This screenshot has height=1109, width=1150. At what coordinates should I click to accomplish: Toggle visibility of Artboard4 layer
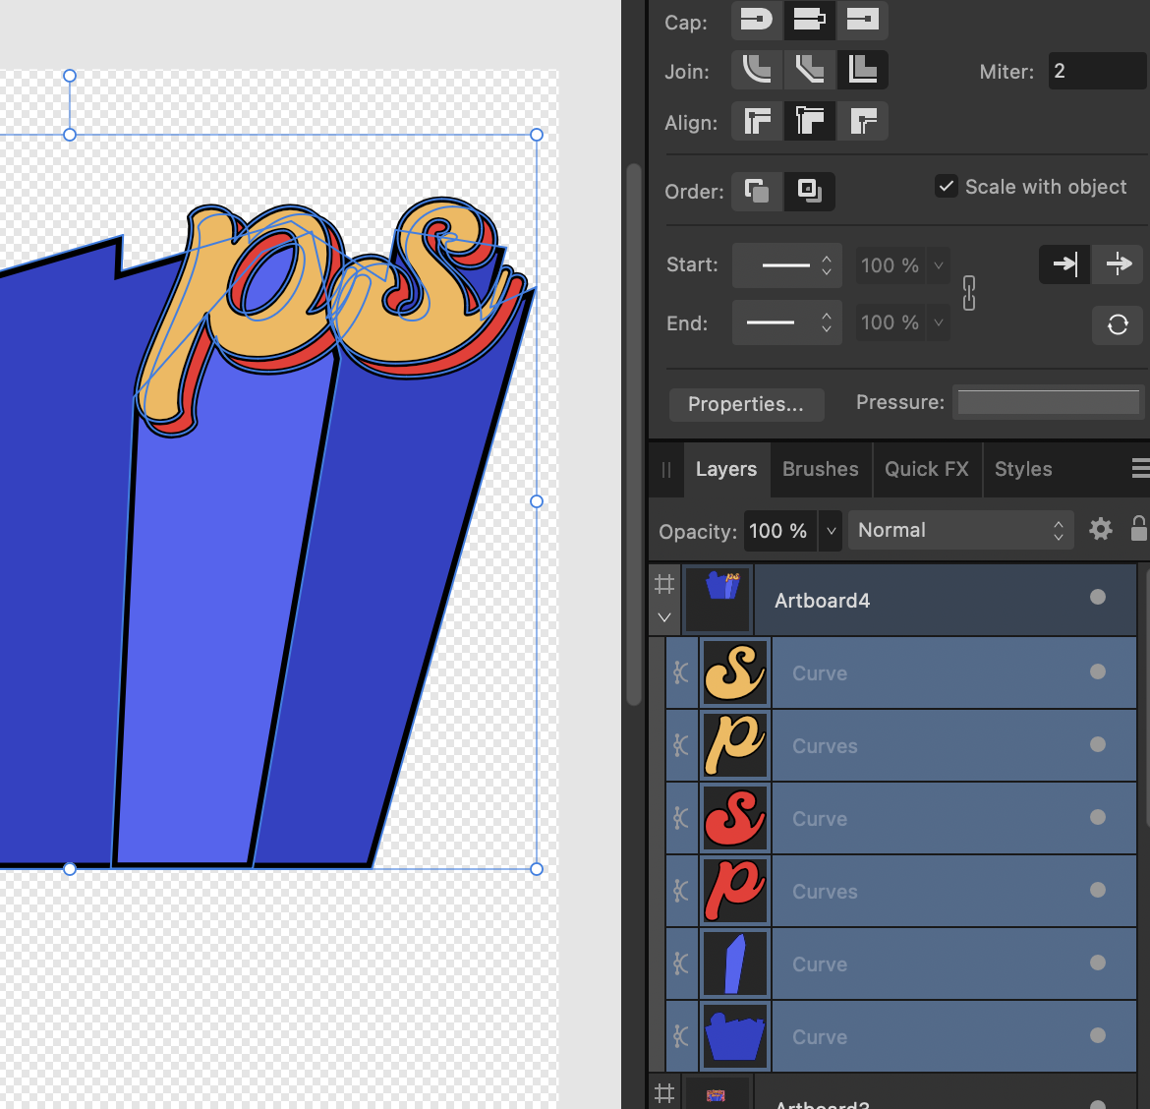click(x=1098, y=598)
